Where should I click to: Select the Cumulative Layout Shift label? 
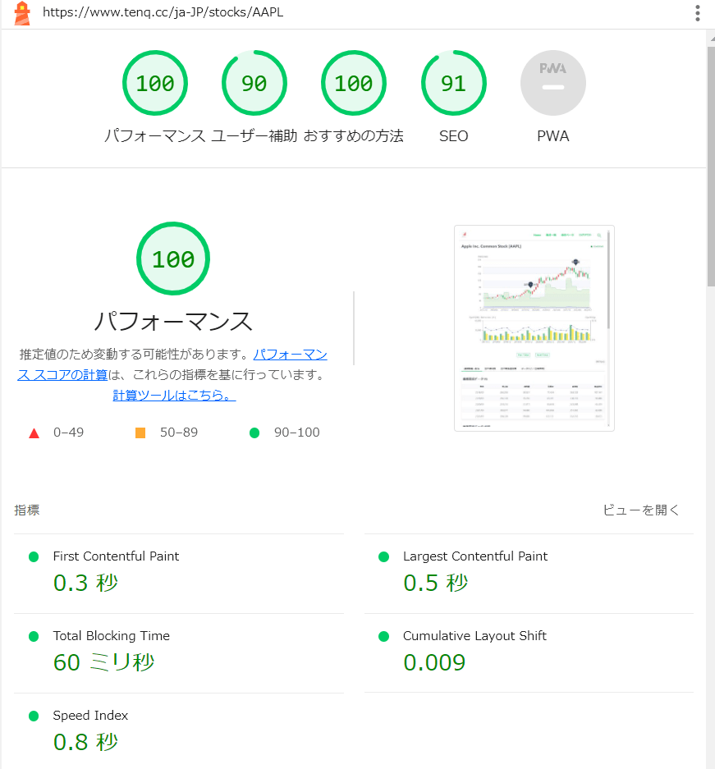click(474, 635)
